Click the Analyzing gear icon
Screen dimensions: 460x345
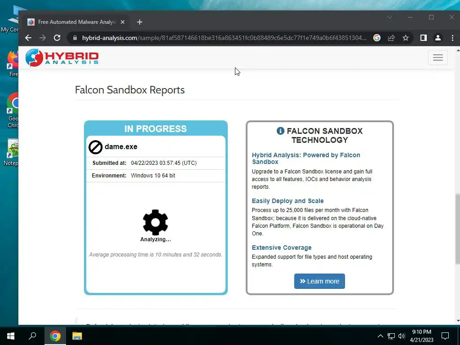click(x=155, y=222)
